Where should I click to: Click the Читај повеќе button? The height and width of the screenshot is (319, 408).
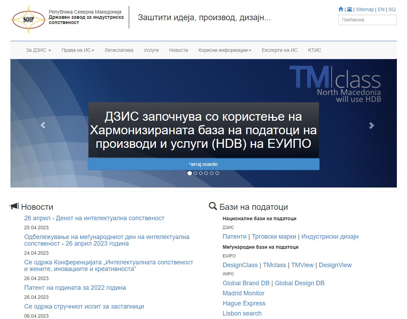tap(204, 164)
